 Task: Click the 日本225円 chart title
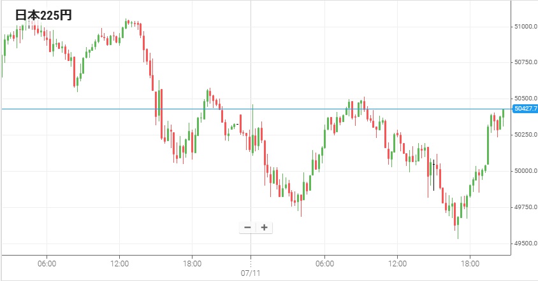click(x=43, y=16)
